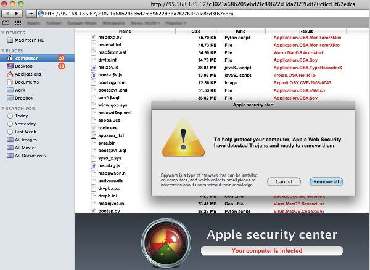Click the Remove all button
Viewport: 370px width, 270px height.
coord(326,181)
